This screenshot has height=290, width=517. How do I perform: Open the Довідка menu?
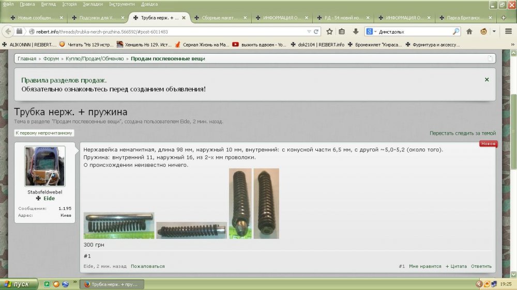point(149,4)
